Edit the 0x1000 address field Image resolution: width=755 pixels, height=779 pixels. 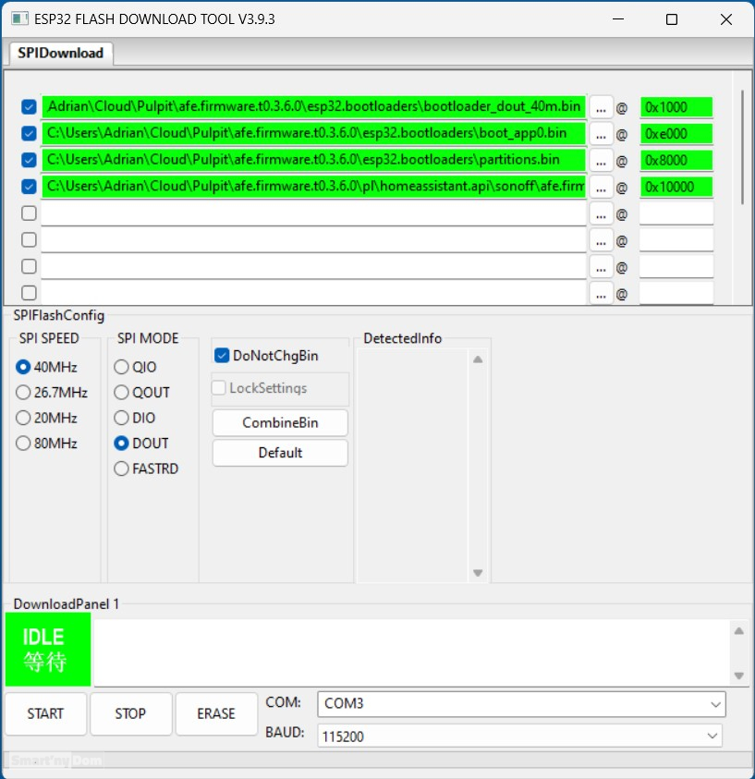[676, 107]
